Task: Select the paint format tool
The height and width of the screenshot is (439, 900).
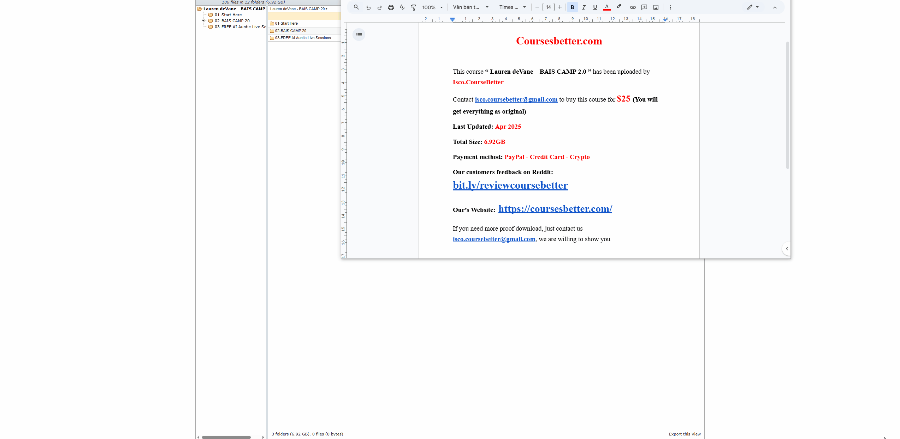Action: pyautogui.click(x=414, y=7)
